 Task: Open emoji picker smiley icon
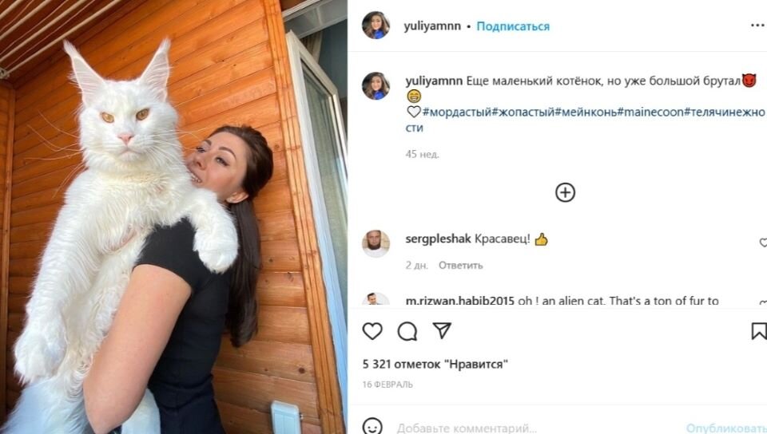coord(372,427)
